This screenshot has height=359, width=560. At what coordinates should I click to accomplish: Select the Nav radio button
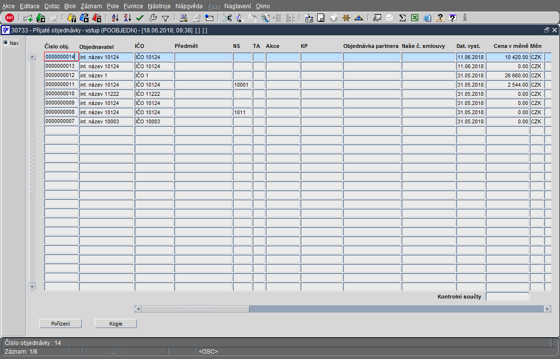(6, 43)
